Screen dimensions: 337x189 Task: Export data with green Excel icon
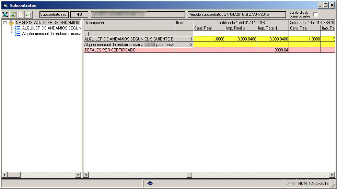coord(13,15)
